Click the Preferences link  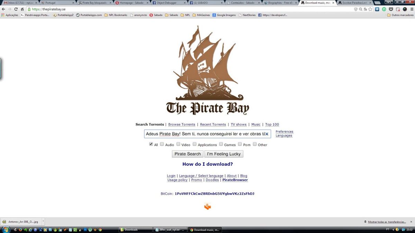point(284,132)
